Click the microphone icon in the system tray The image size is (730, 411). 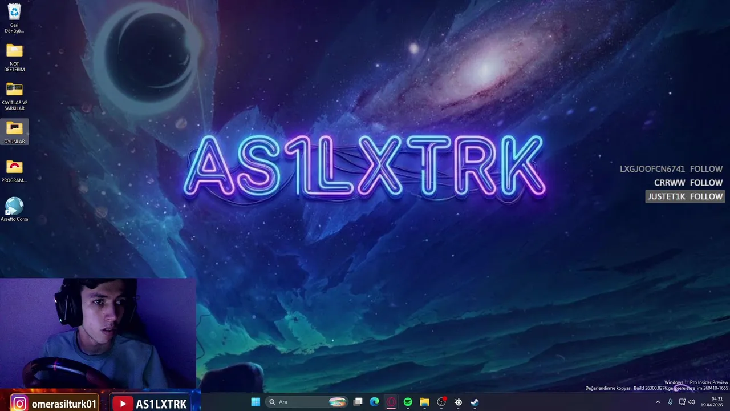tap(670, 402)
